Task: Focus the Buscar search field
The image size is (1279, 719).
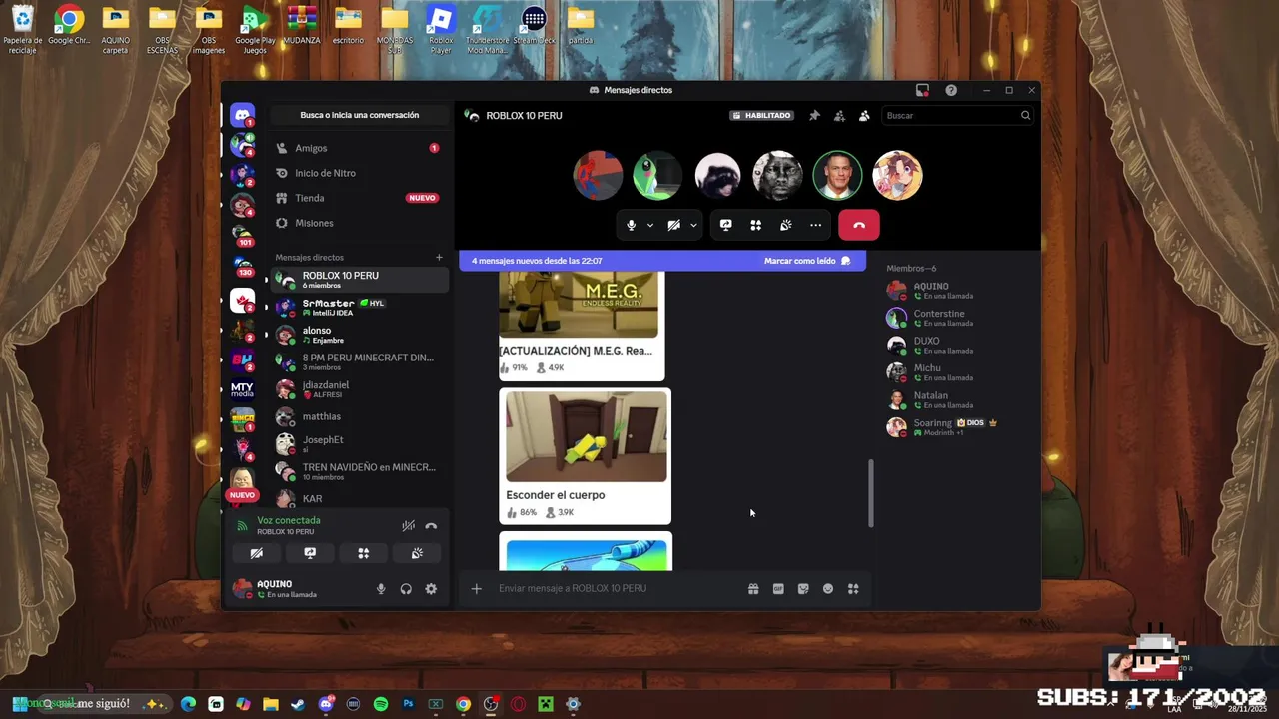Action: (x=957, y=115)
